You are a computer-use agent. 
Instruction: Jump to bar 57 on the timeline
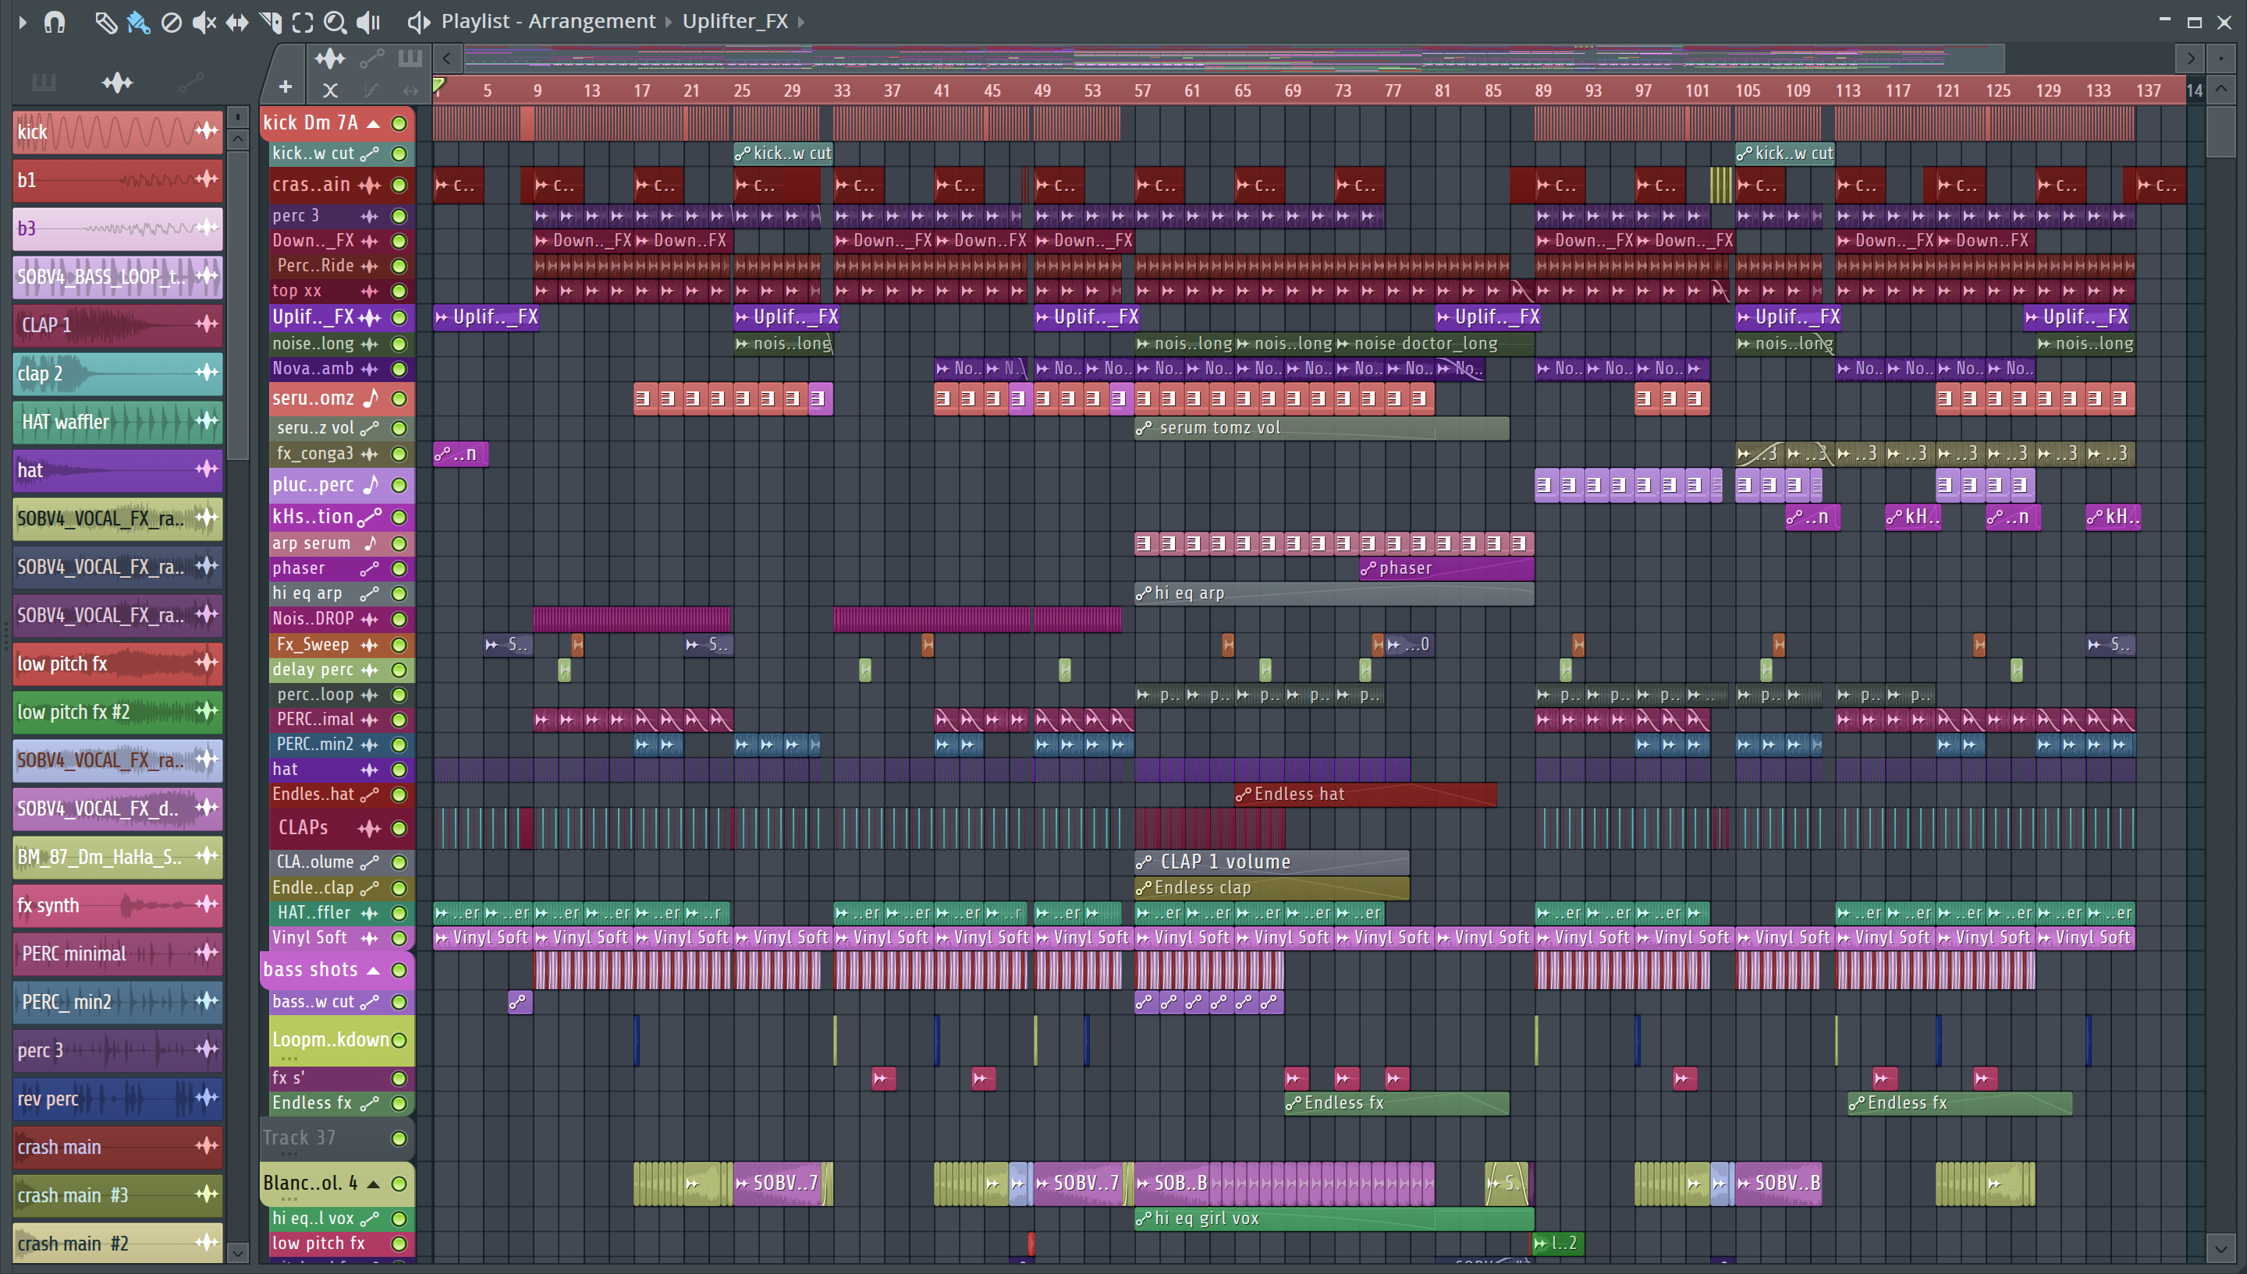click(x=1143, y=90)
